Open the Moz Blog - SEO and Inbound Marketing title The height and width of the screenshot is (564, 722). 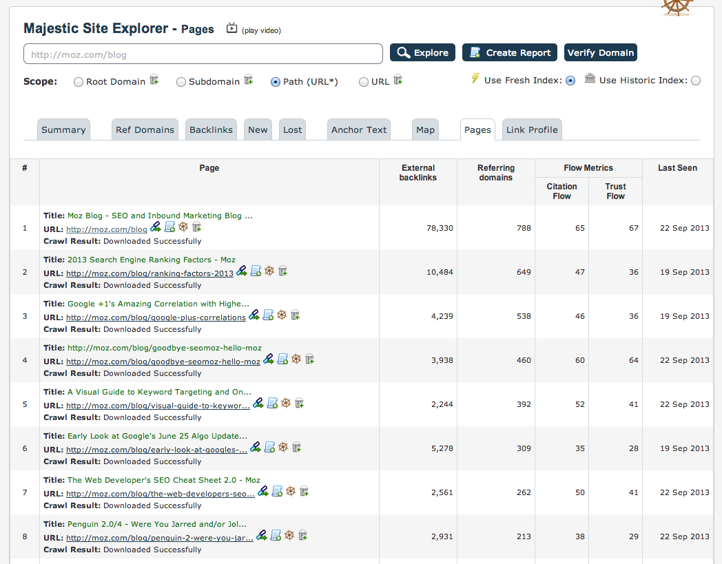pyautogui.click(x=161, y=216)
